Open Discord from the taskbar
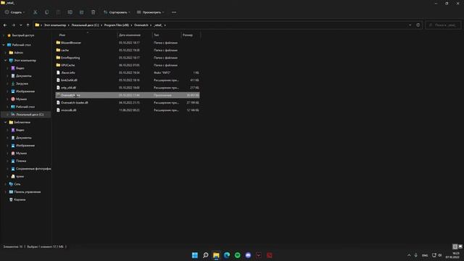 pos(248,255)
